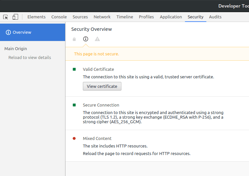Click the red Mixed Content indicator
The height and width of the screenshot is (176, 249).
pos(74,138)
